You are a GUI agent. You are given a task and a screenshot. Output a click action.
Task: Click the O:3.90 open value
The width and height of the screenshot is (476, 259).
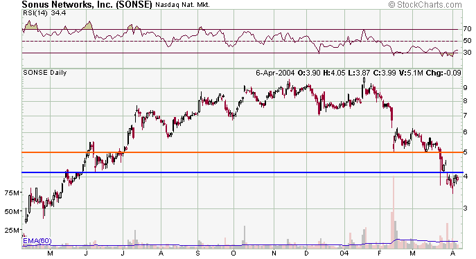(309, 73)
